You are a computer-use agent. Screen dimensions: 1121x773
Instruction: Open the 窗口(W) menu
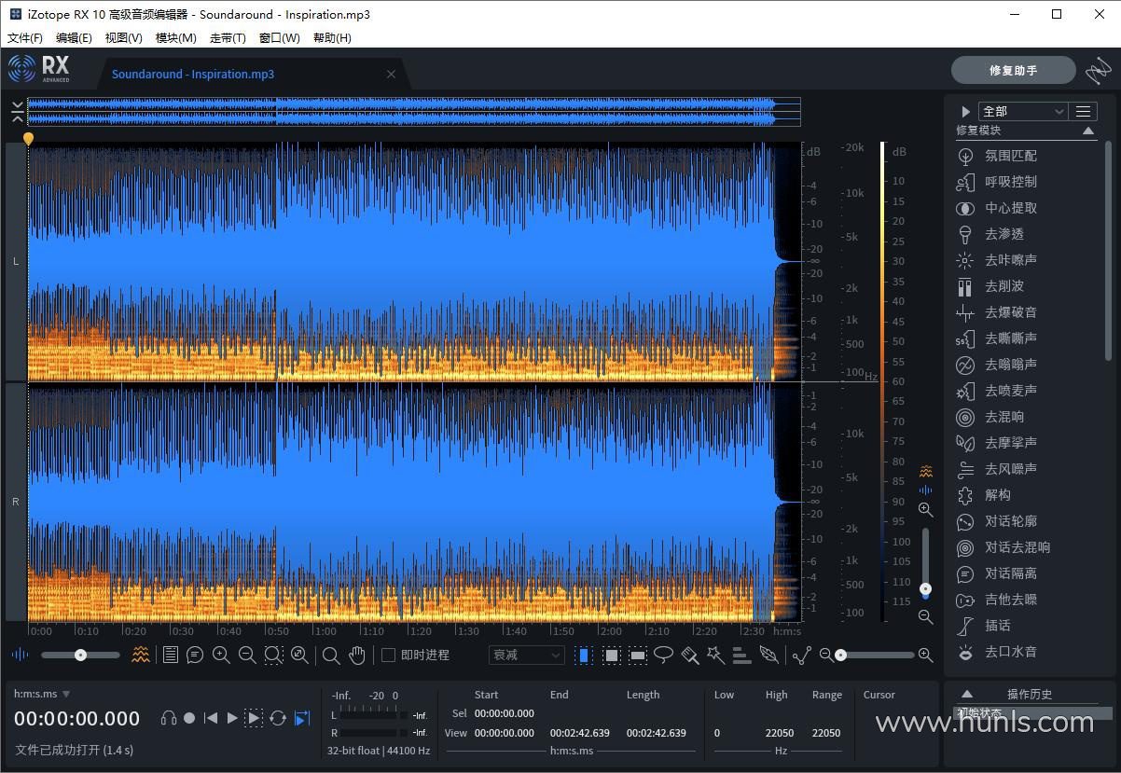(280, 37)
